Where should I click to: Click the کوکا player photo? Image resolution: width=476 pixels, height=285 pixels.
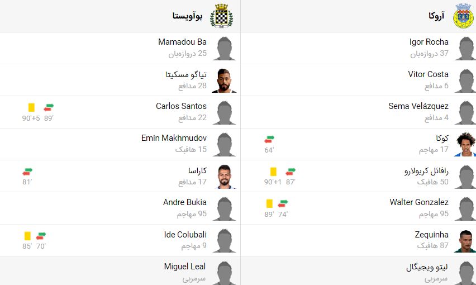point(464,145)
